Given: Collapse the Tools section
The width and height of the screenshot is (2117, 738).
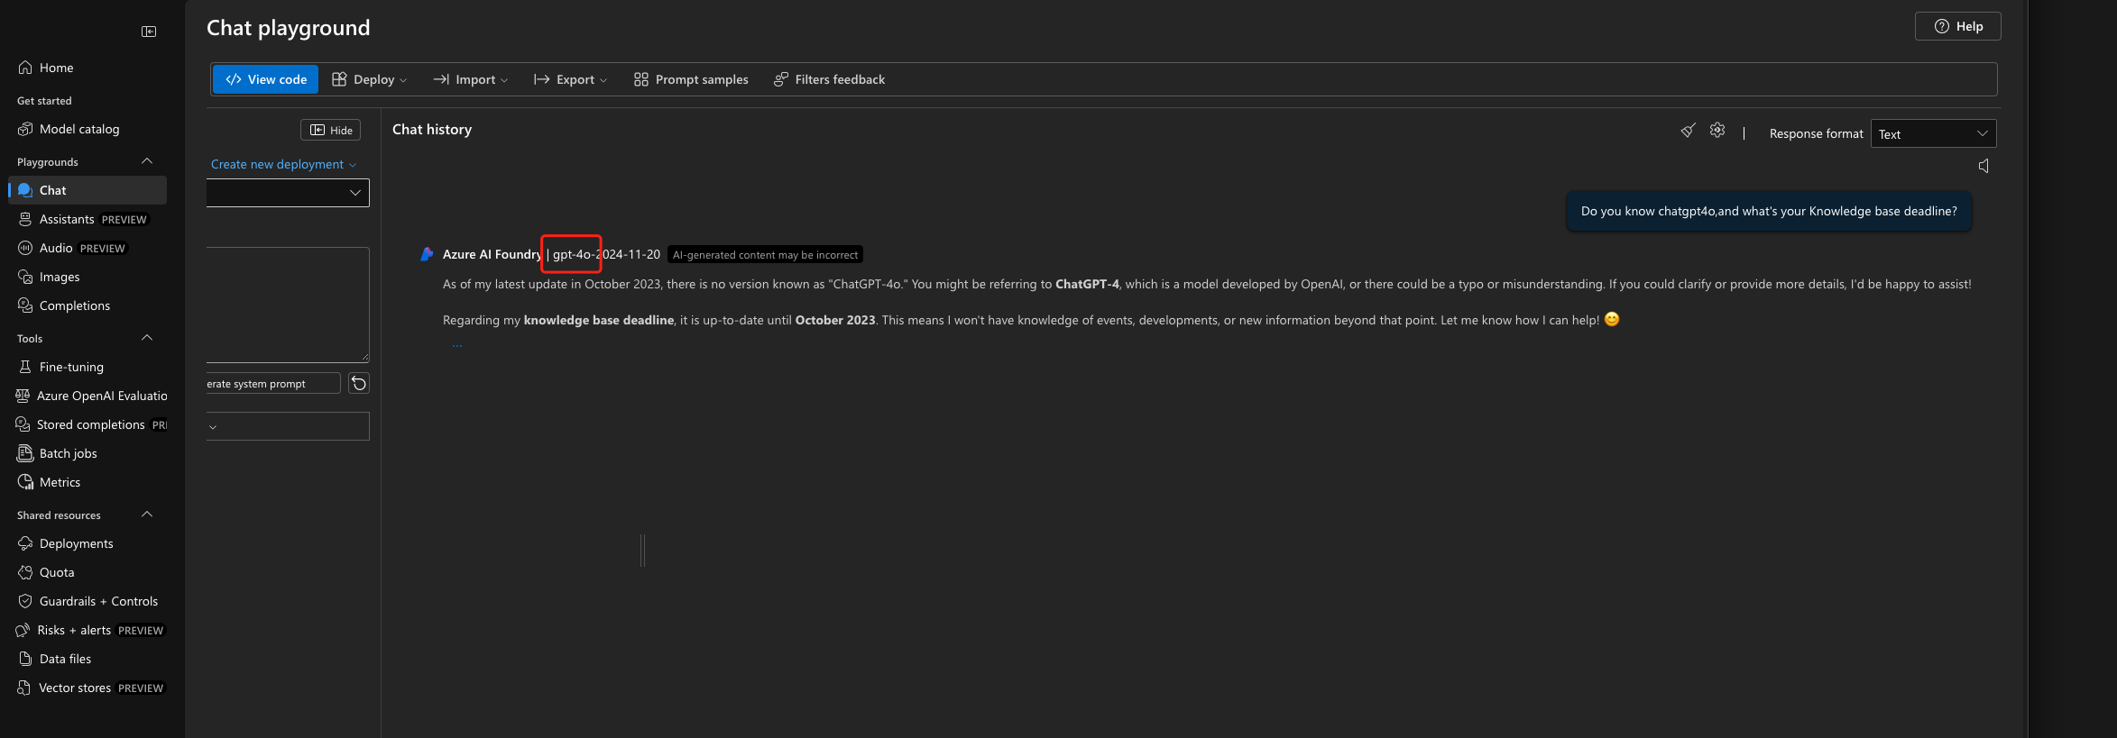Looking at the screenshot, I should pyautogui.click(x=147, y=338).
